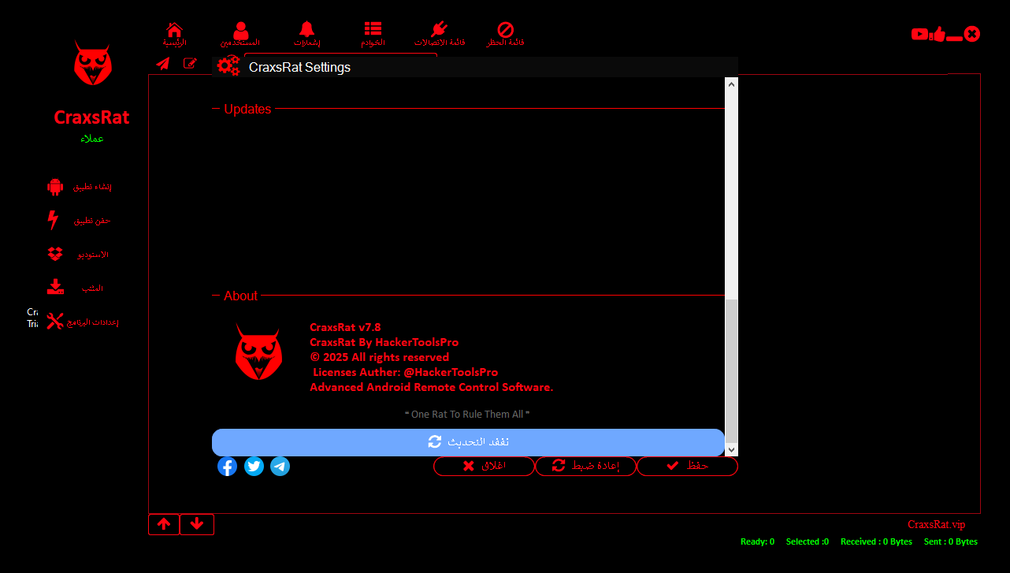Click the "Licenses Auther: @HackerToolsPro" line
Screen dimensions: 1010x573
tap(405, 372)
